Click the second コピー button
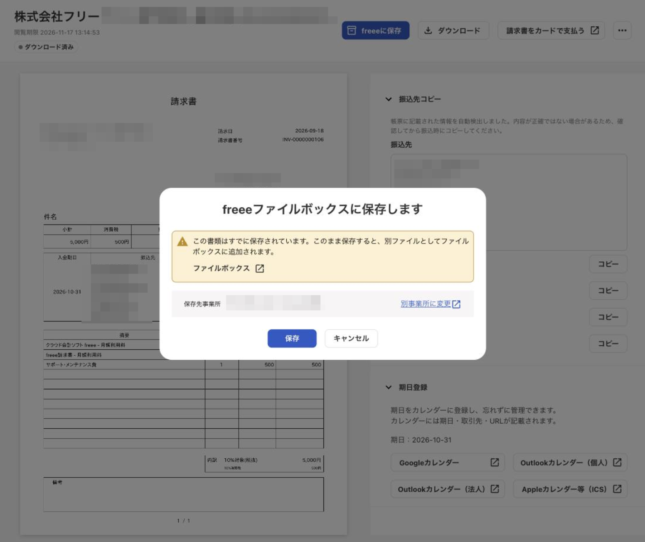 coord(608,291)
